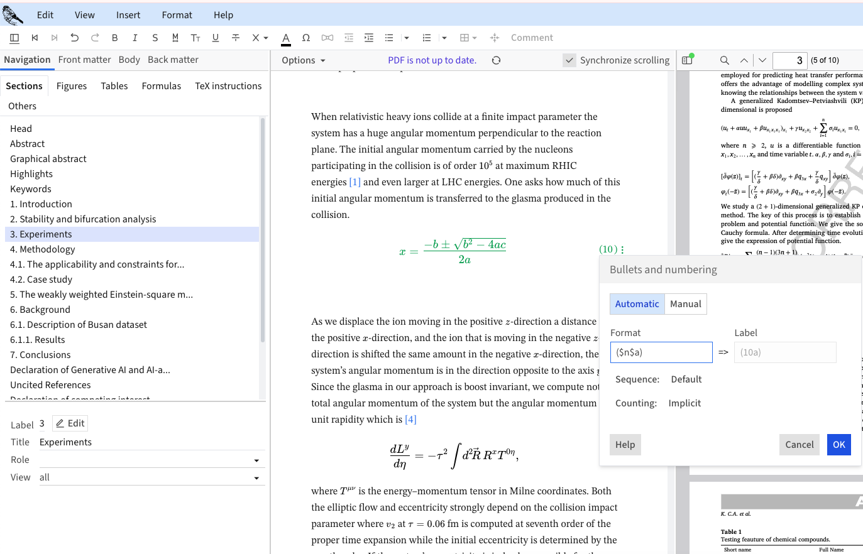The image size is (863, 554).
Task: Select Automatic numbering mode
Action: (637, 304)
